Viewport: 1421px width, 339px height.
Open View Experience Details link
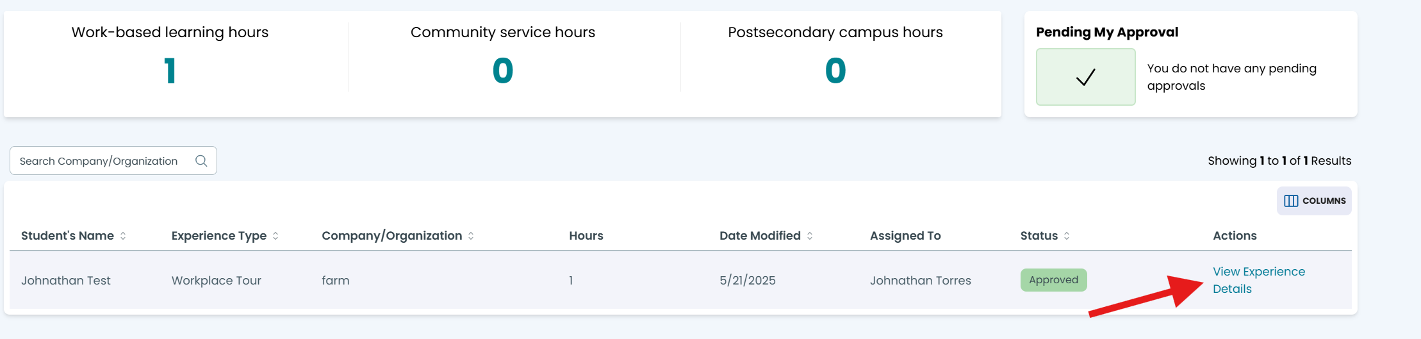(1258, 280)
